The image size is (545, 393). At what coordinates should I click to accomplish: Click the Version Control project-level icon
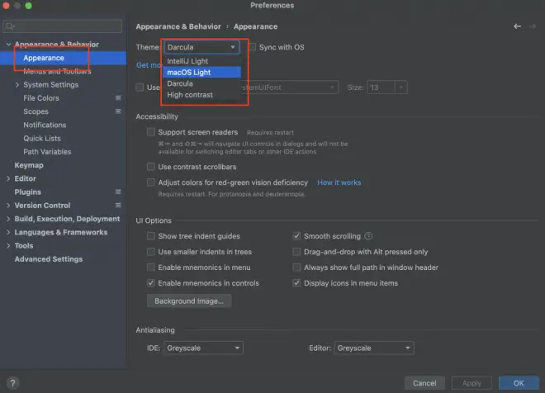(x=118, y=206)
